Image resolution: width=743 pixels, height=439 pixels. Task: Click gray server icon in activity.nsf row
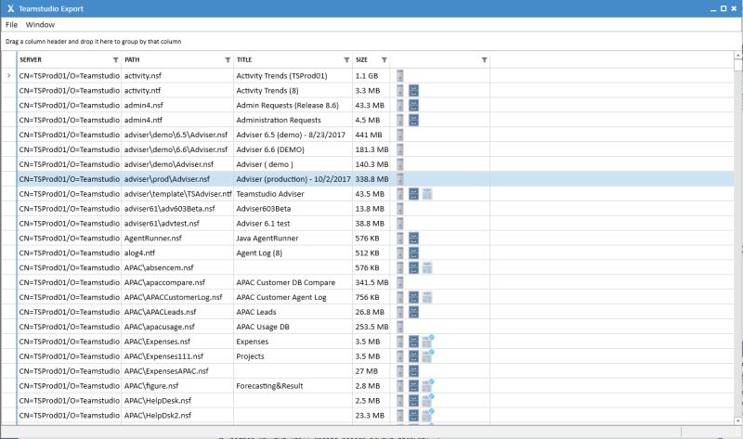(400, 76)
